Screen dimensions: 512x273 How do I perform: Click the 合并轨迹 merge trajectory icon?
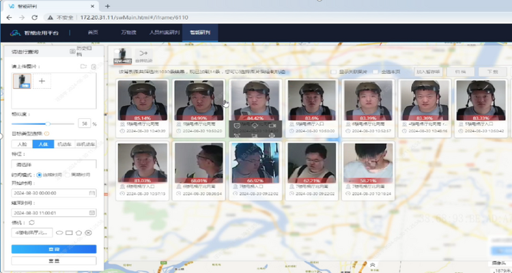143,55
